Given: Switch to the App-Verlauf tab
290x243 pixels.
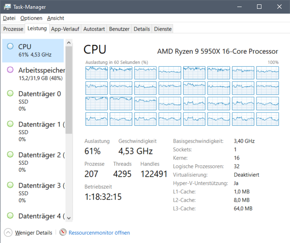Looking at the screenshot, I should [x=65, y=29].
